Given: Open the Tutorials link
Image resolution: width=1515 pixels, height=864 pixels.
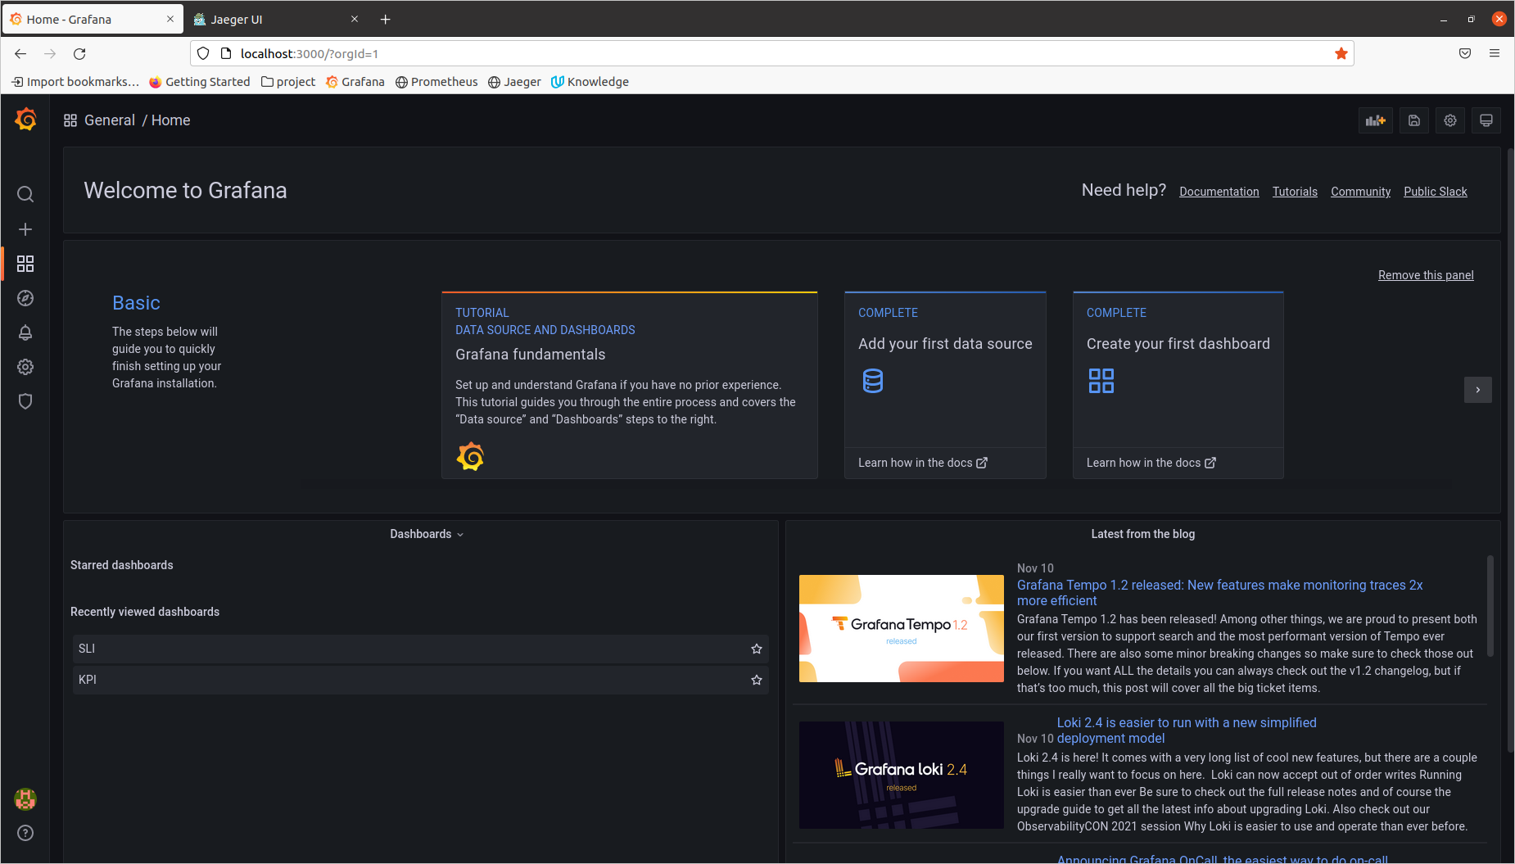Looking at the screenshot, I should [x=1295, y=192].
